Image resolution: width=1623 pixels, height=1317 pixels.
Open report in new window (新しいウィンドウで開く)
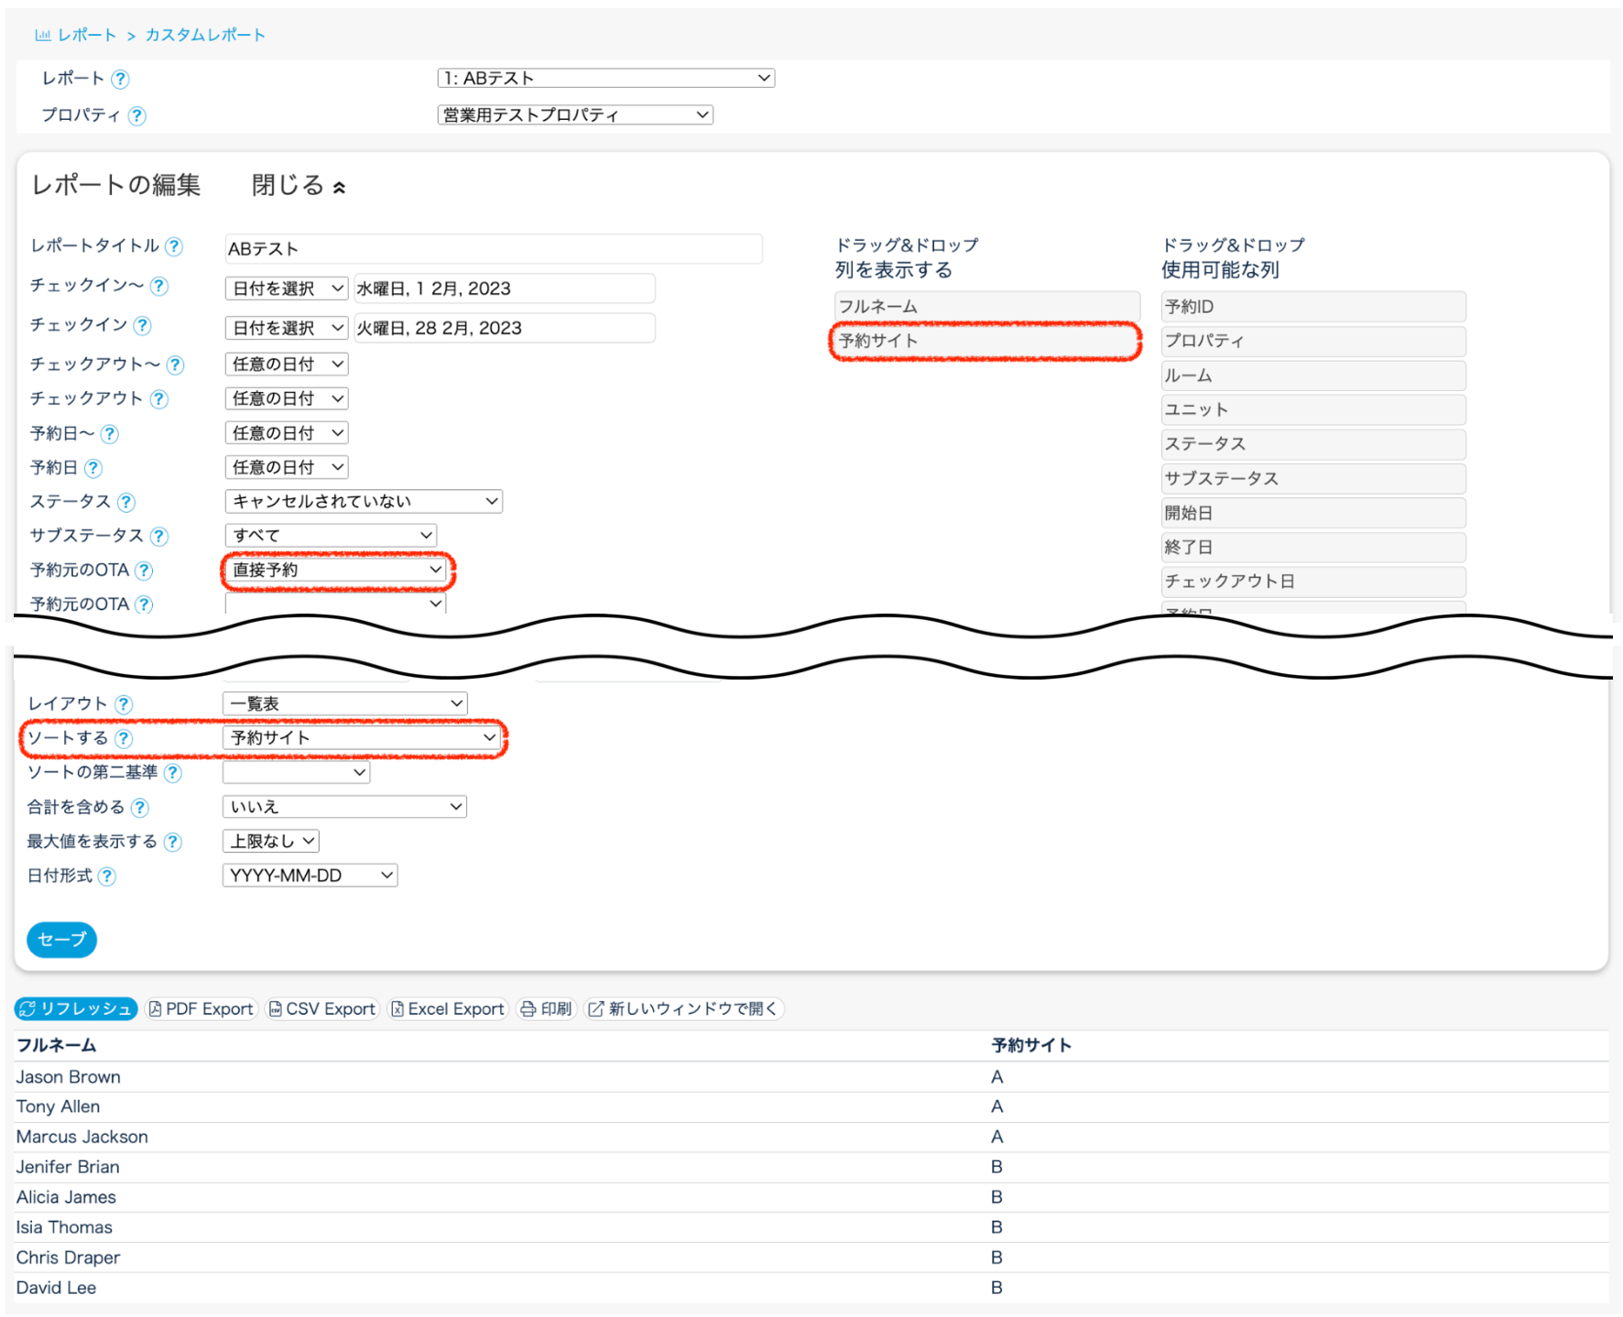tap(683, 1008)
